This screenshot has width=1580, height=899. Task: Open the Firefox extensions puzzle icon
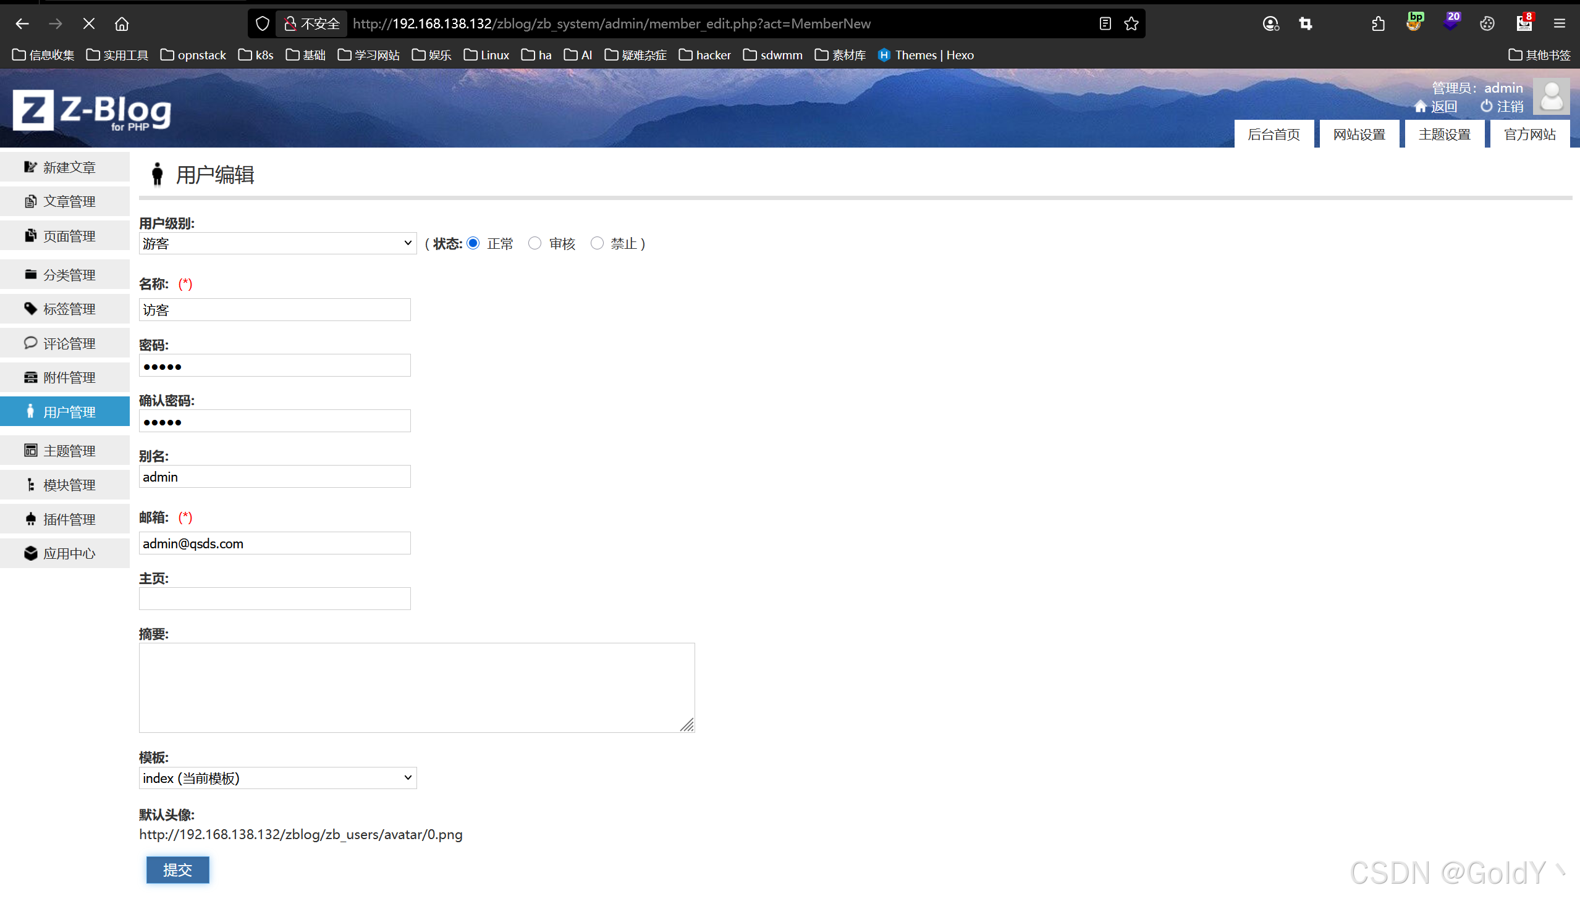point(1378,23)
